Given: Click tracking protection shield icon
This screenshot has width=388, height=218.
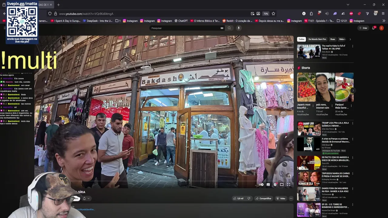Looking at the screenshot, I should (50, 14).
